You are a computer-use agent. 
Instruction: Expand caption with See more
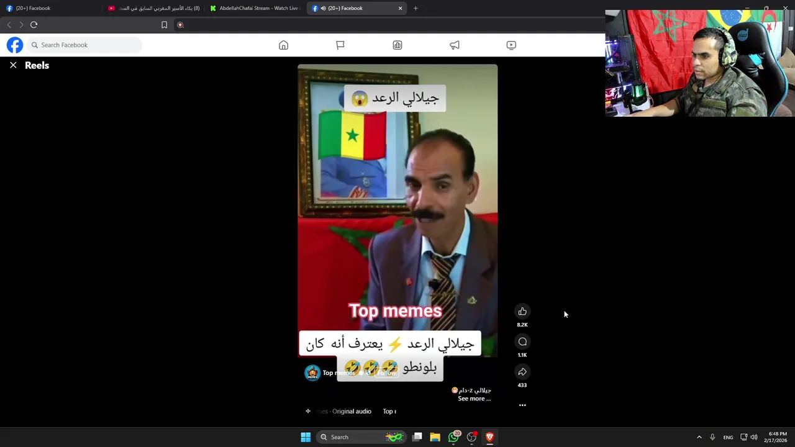coord(474,399)
